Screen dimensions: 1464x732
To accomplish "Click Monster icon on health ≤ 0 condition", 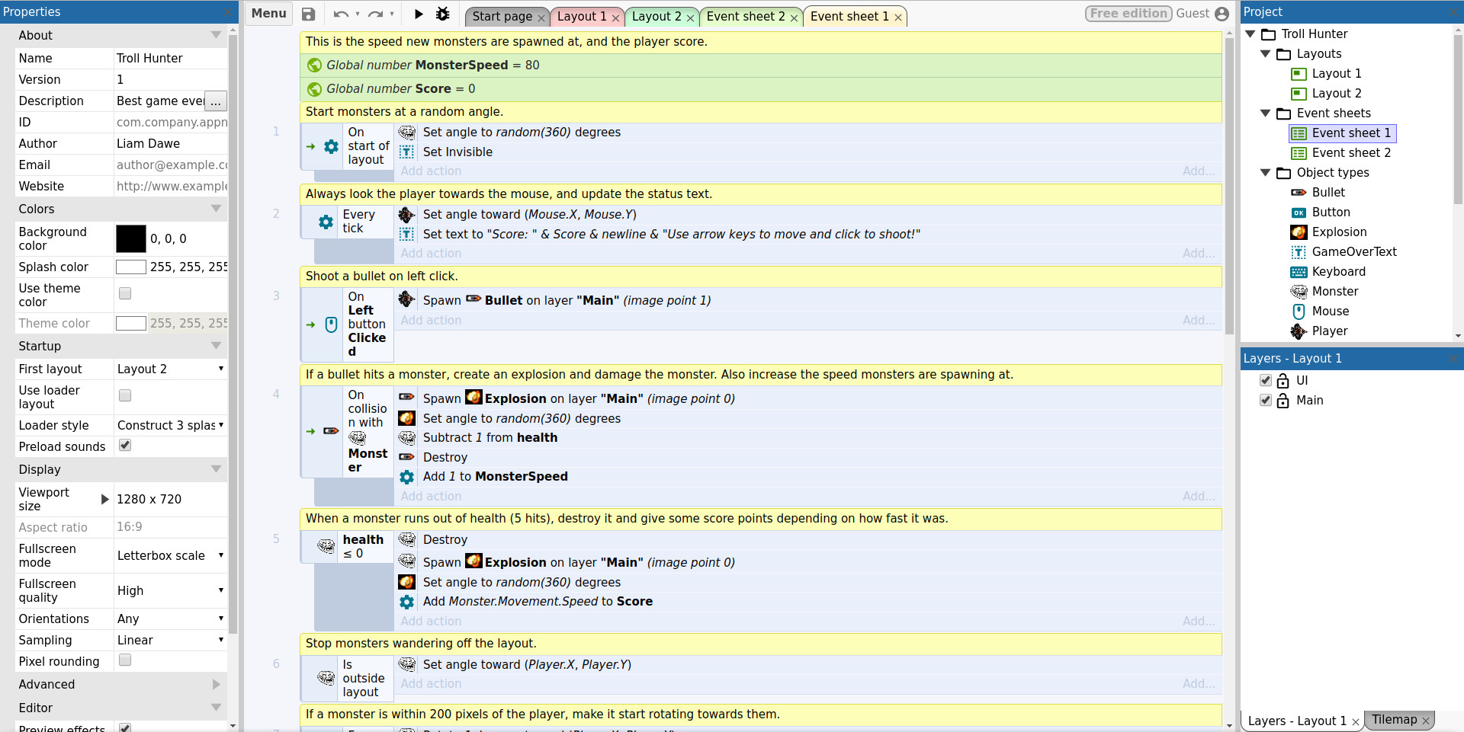I will [326, 546].
